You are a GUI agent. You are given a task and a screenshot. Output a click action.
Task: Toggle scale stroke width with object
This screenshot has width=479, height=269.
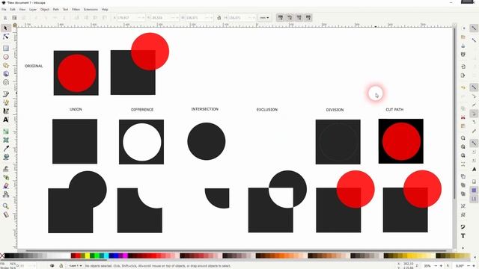coord(281,18)
